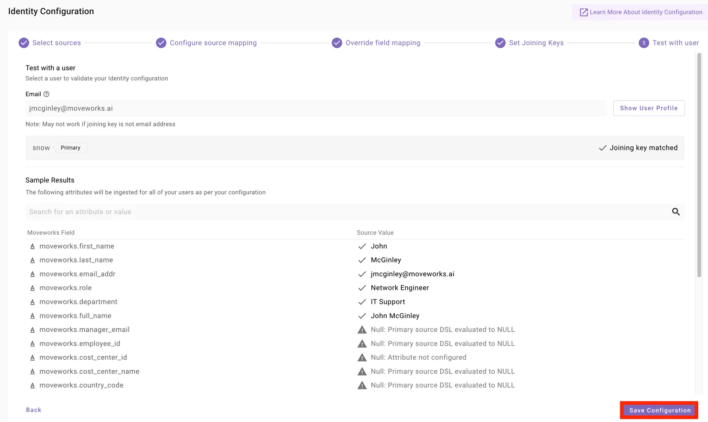
Task: Click the Show User Profile button
Action: pos(649,108)
